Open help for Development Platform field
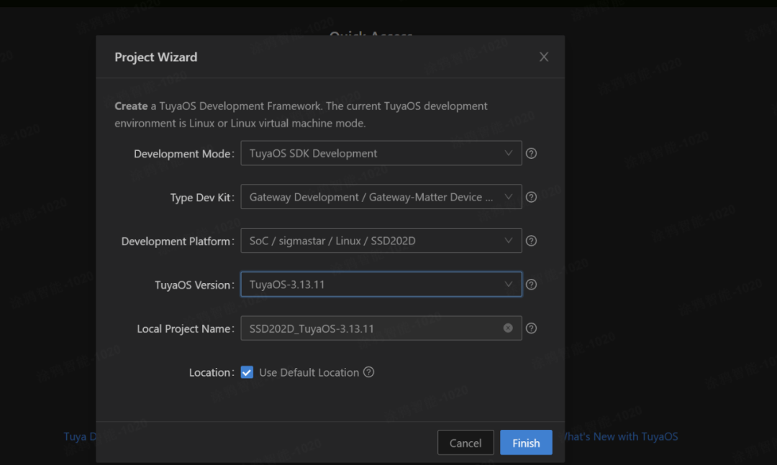Image resolution: width=777 pixels, height=465 pixels. click(x=531, y=241)
